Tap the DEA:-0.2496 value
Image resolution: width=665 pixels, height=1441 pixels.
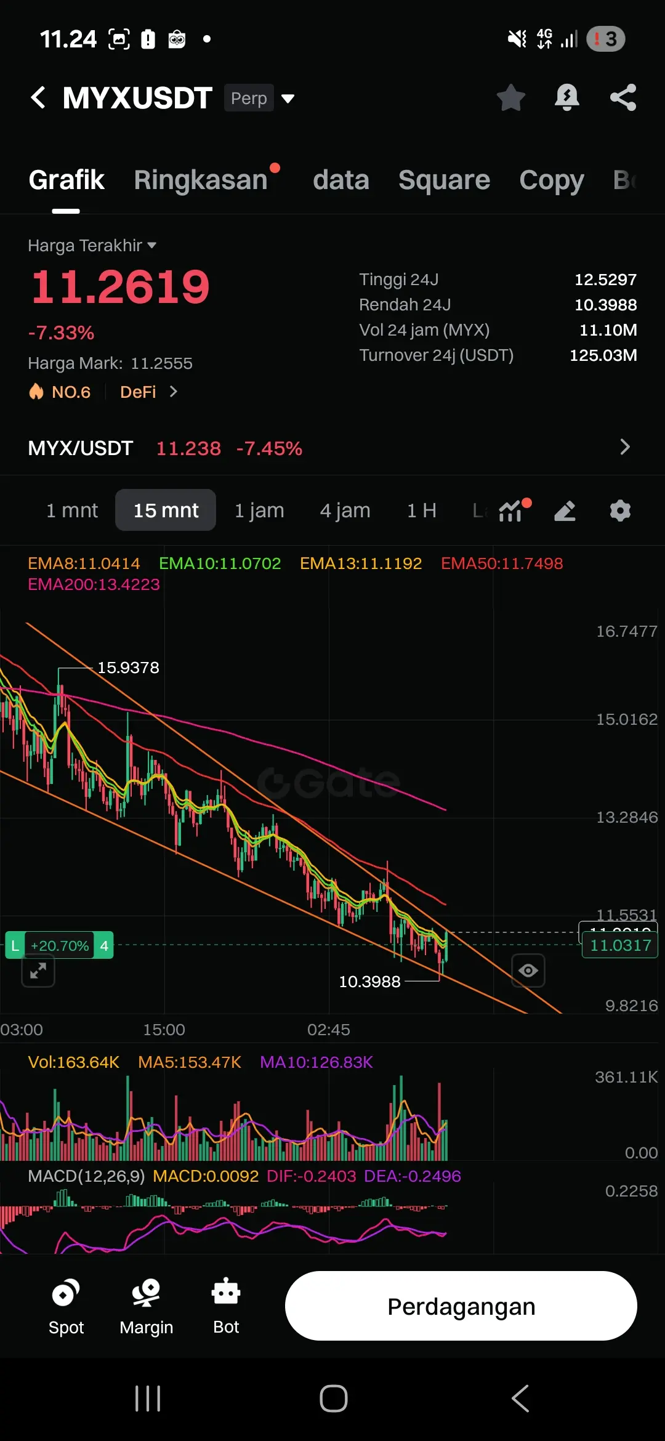(413, 1176)
